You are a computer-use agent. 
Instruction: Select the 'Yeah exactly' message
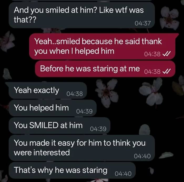(x=48, y=90)
